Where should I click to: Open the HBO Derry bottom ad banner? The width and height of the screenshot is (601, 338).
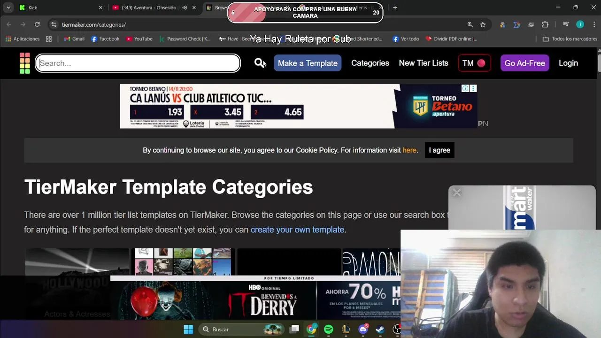255,298
